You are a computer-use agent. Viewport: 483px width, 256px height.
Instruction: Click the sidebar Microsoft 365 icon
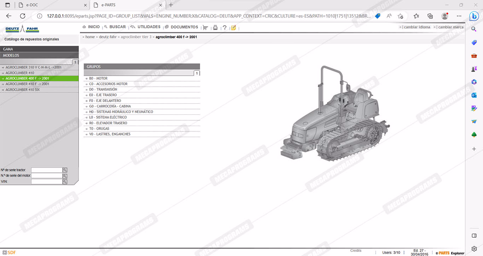point(474,82)
